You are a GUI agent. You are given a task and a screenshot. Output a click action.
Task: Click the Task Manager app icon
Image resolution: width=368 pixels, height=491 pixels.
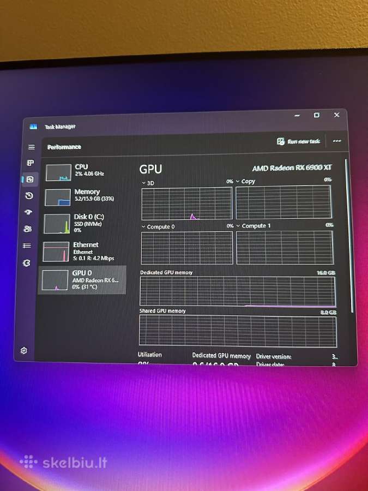[x=33, y=127]
